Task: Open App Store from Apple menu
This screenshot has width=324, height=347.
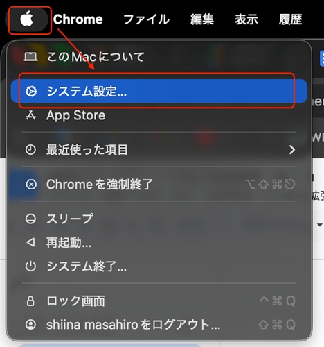Action: click(x=159, y=115)
